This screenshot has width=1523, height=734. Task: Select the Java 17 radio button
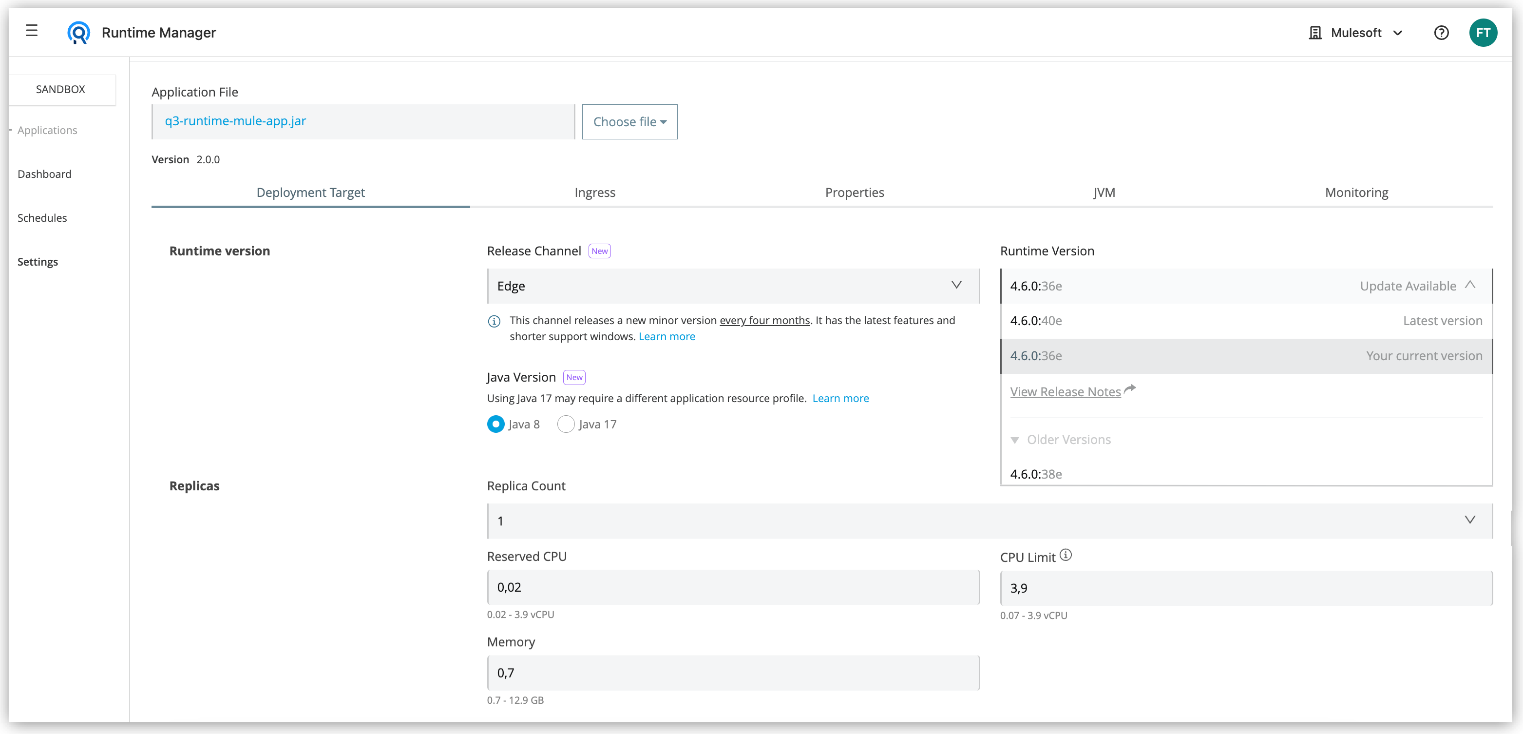[566, 424]
